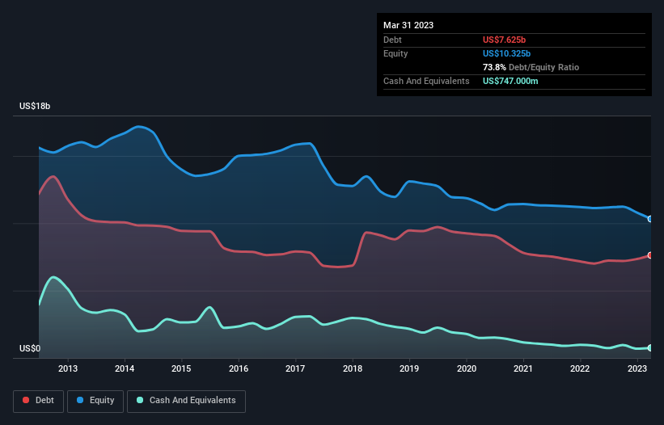Click the tooltip Debt row label

coord(392,40)
